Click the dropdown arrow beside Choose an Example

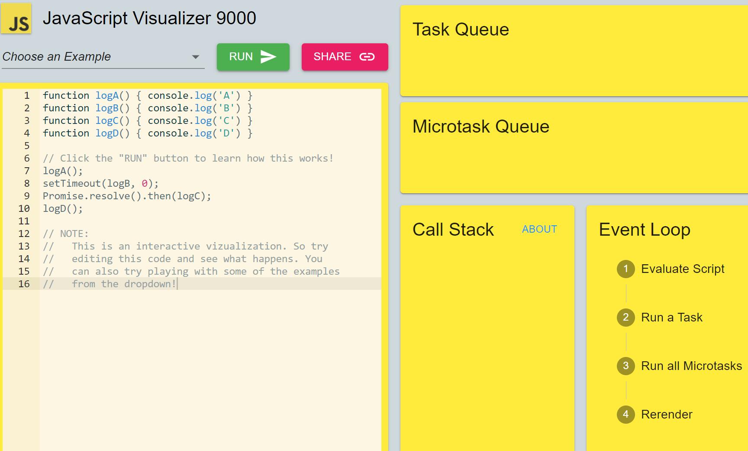pyautogui.click(x=196, y=57)
